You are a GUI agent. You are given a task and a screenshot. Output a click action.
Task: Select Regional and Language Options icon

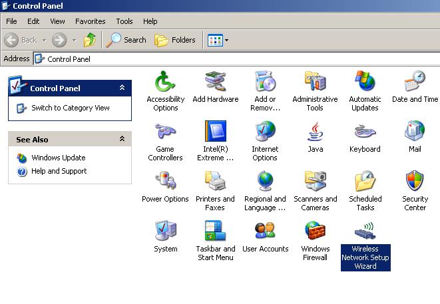click(265, 181)
